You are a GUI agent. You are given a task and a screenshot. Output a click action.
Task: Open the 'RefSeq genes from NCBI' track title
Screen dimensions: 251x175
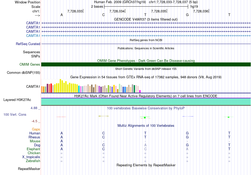(146, 40)
